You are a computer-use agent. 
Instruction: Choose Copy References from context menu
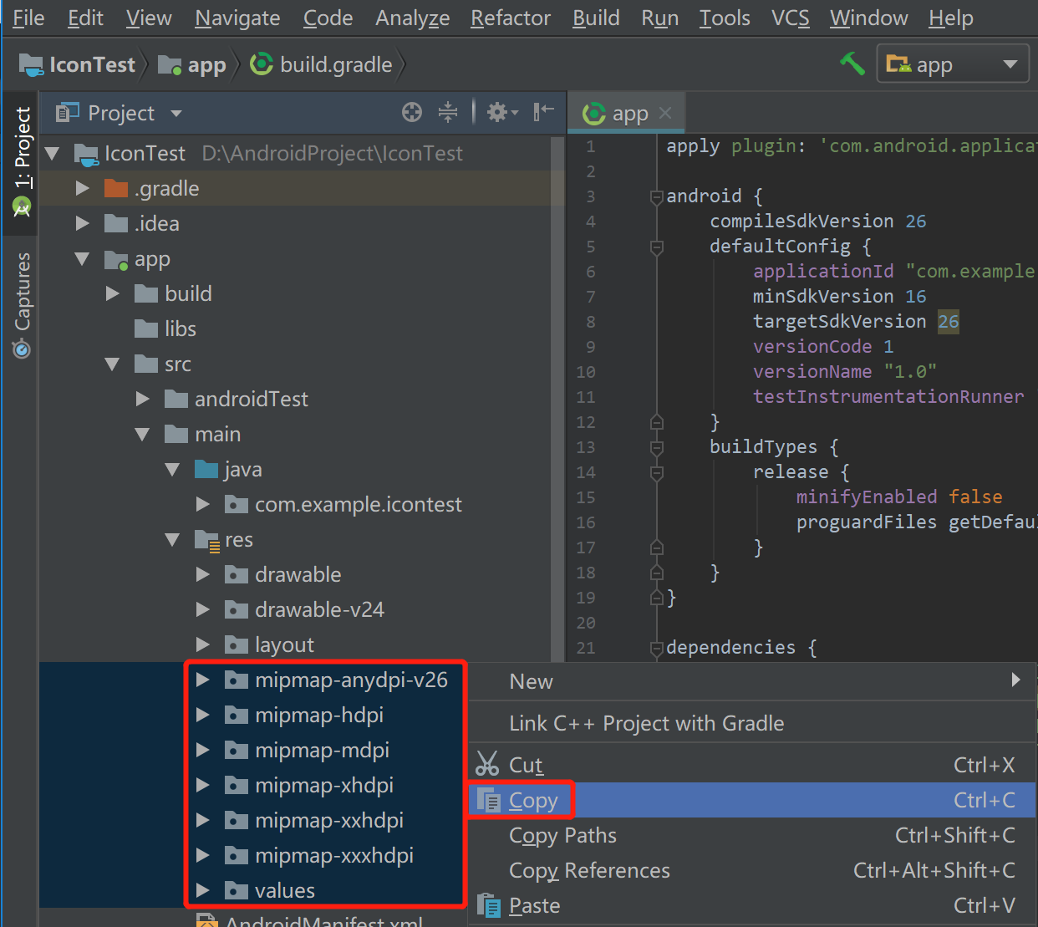[x=752, y=870]
